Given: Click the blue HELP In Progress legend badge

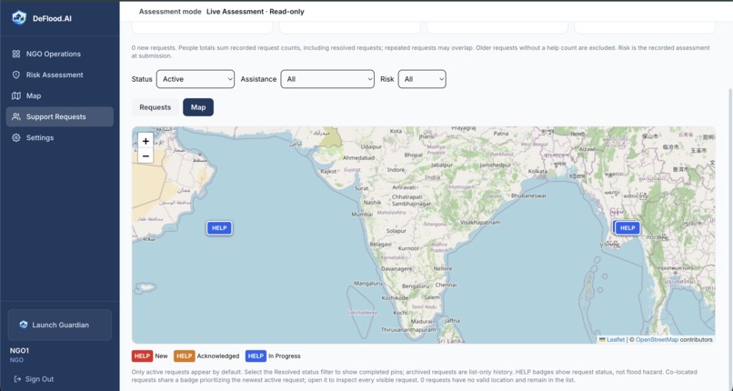Looking at the screenshot, I should point(256,356).
